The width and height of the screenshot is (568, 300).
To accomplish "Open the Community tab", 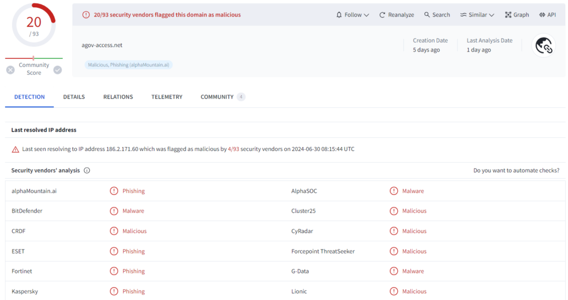I will [x=217, y=97].
